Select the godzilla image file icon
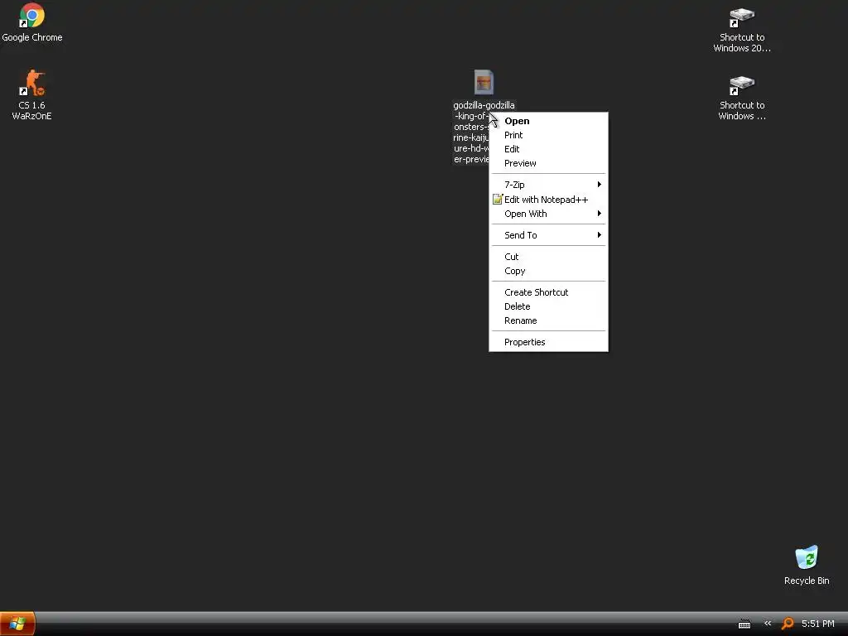 [484, 82]
